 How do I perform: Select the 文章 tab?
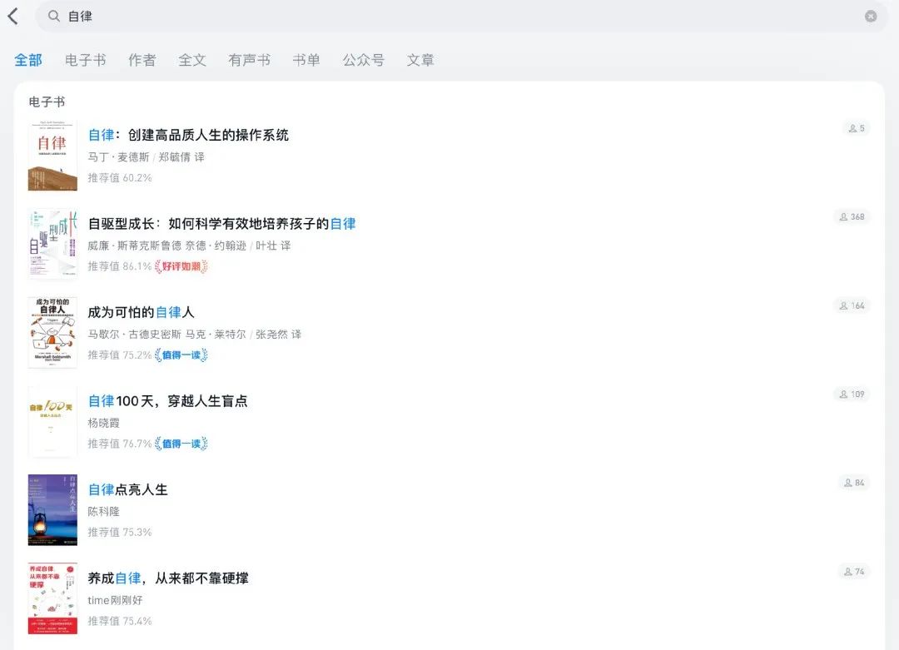tap(420, 59)
